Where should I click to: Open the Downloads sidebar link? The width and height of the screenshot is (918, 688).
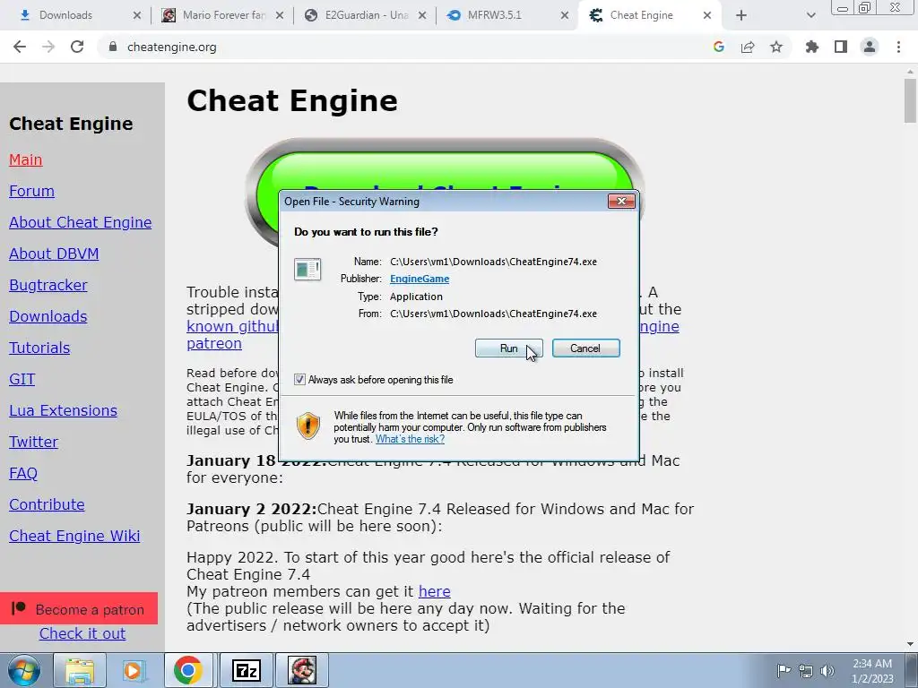(x=48, y=316)
